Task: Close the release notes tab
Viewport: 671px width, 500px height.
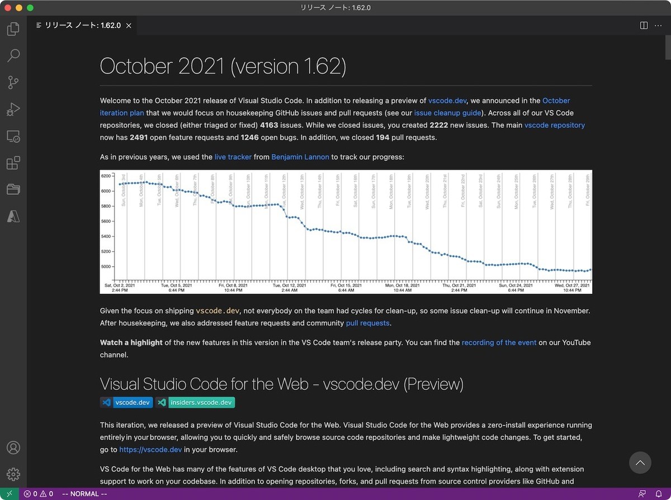Action: 128,25
